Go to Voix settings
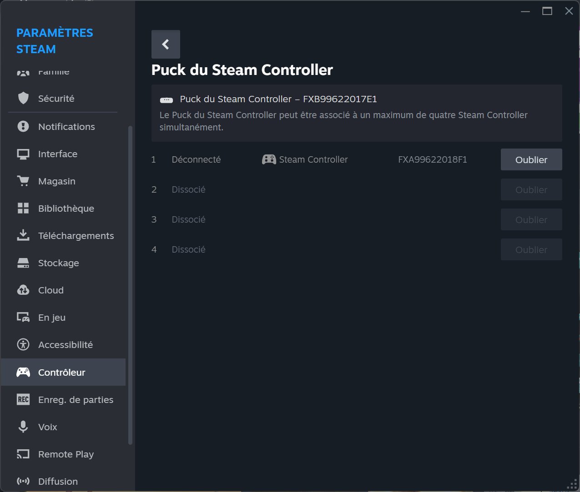Viewport: 580px width, 492px height. [x=63, y=427]
